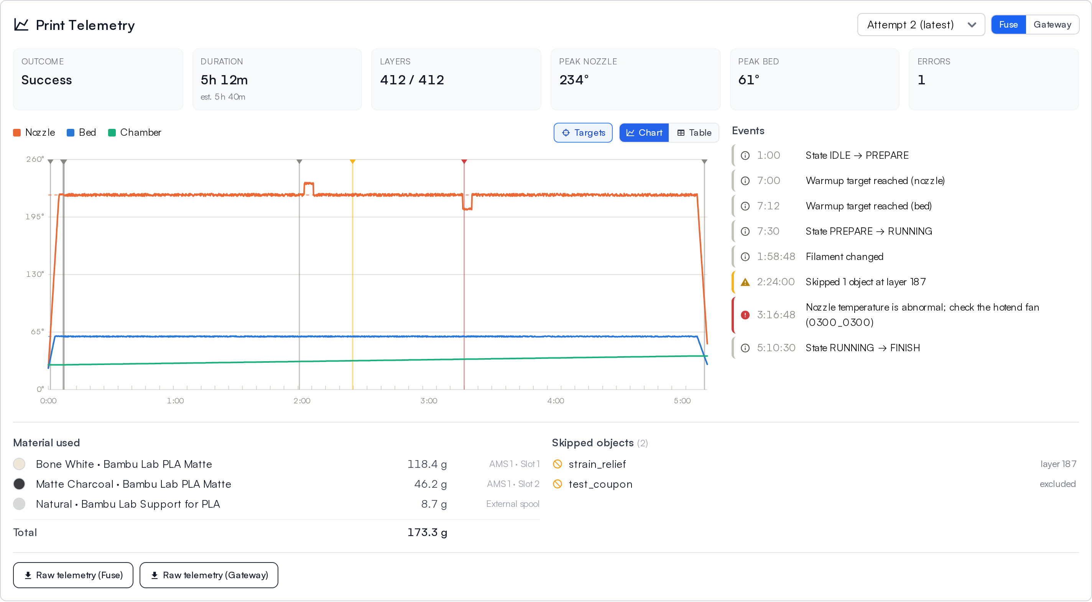
Task: Toggle the Targets overlay button
Action: point(583,133)
